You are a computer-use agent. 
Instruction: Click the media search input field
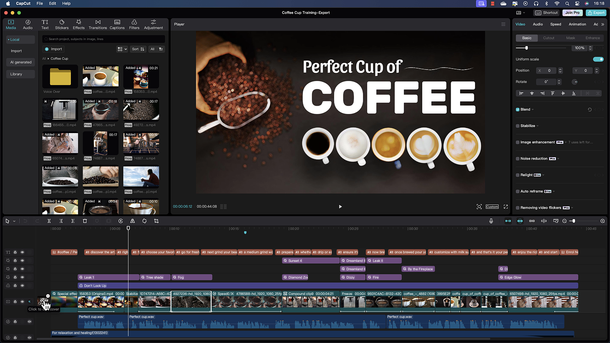(104, 39)
